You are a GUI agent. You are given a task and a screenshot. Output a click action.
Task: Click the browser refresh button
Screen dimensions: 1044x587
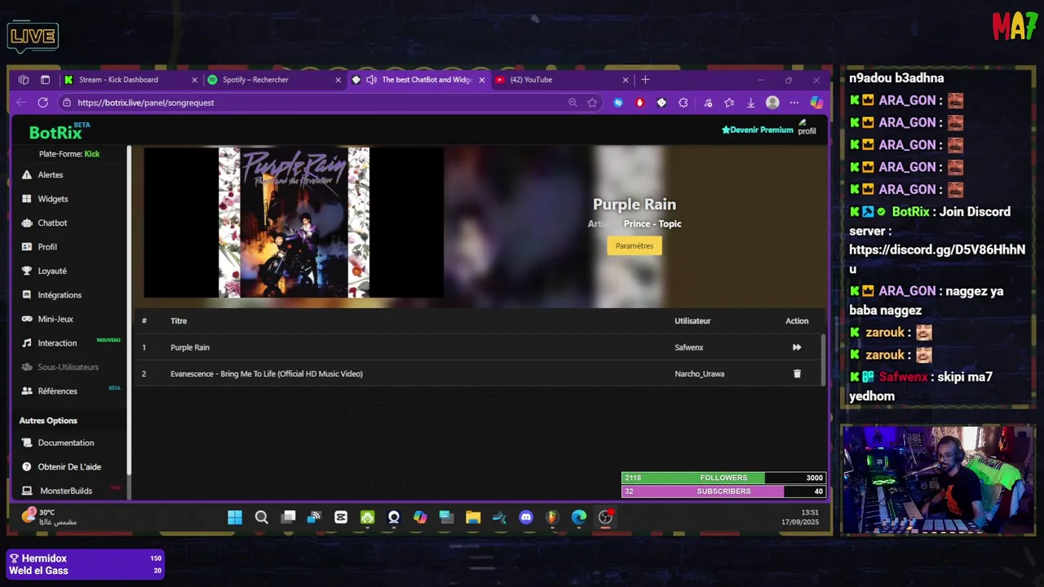pyautogui.click(x=42, y=103)
